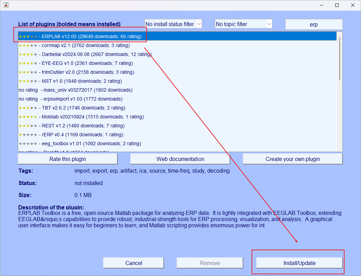
Task: Select the rERP v0.4 plugin row
Action: (177, 135)
